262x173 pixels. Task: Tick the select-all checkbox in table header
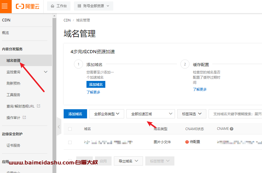pos(70,129)
